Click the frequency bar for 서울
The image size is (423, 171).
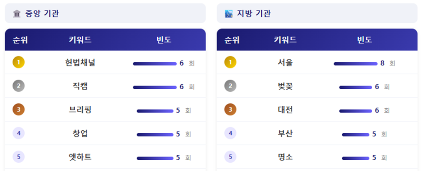355,64
